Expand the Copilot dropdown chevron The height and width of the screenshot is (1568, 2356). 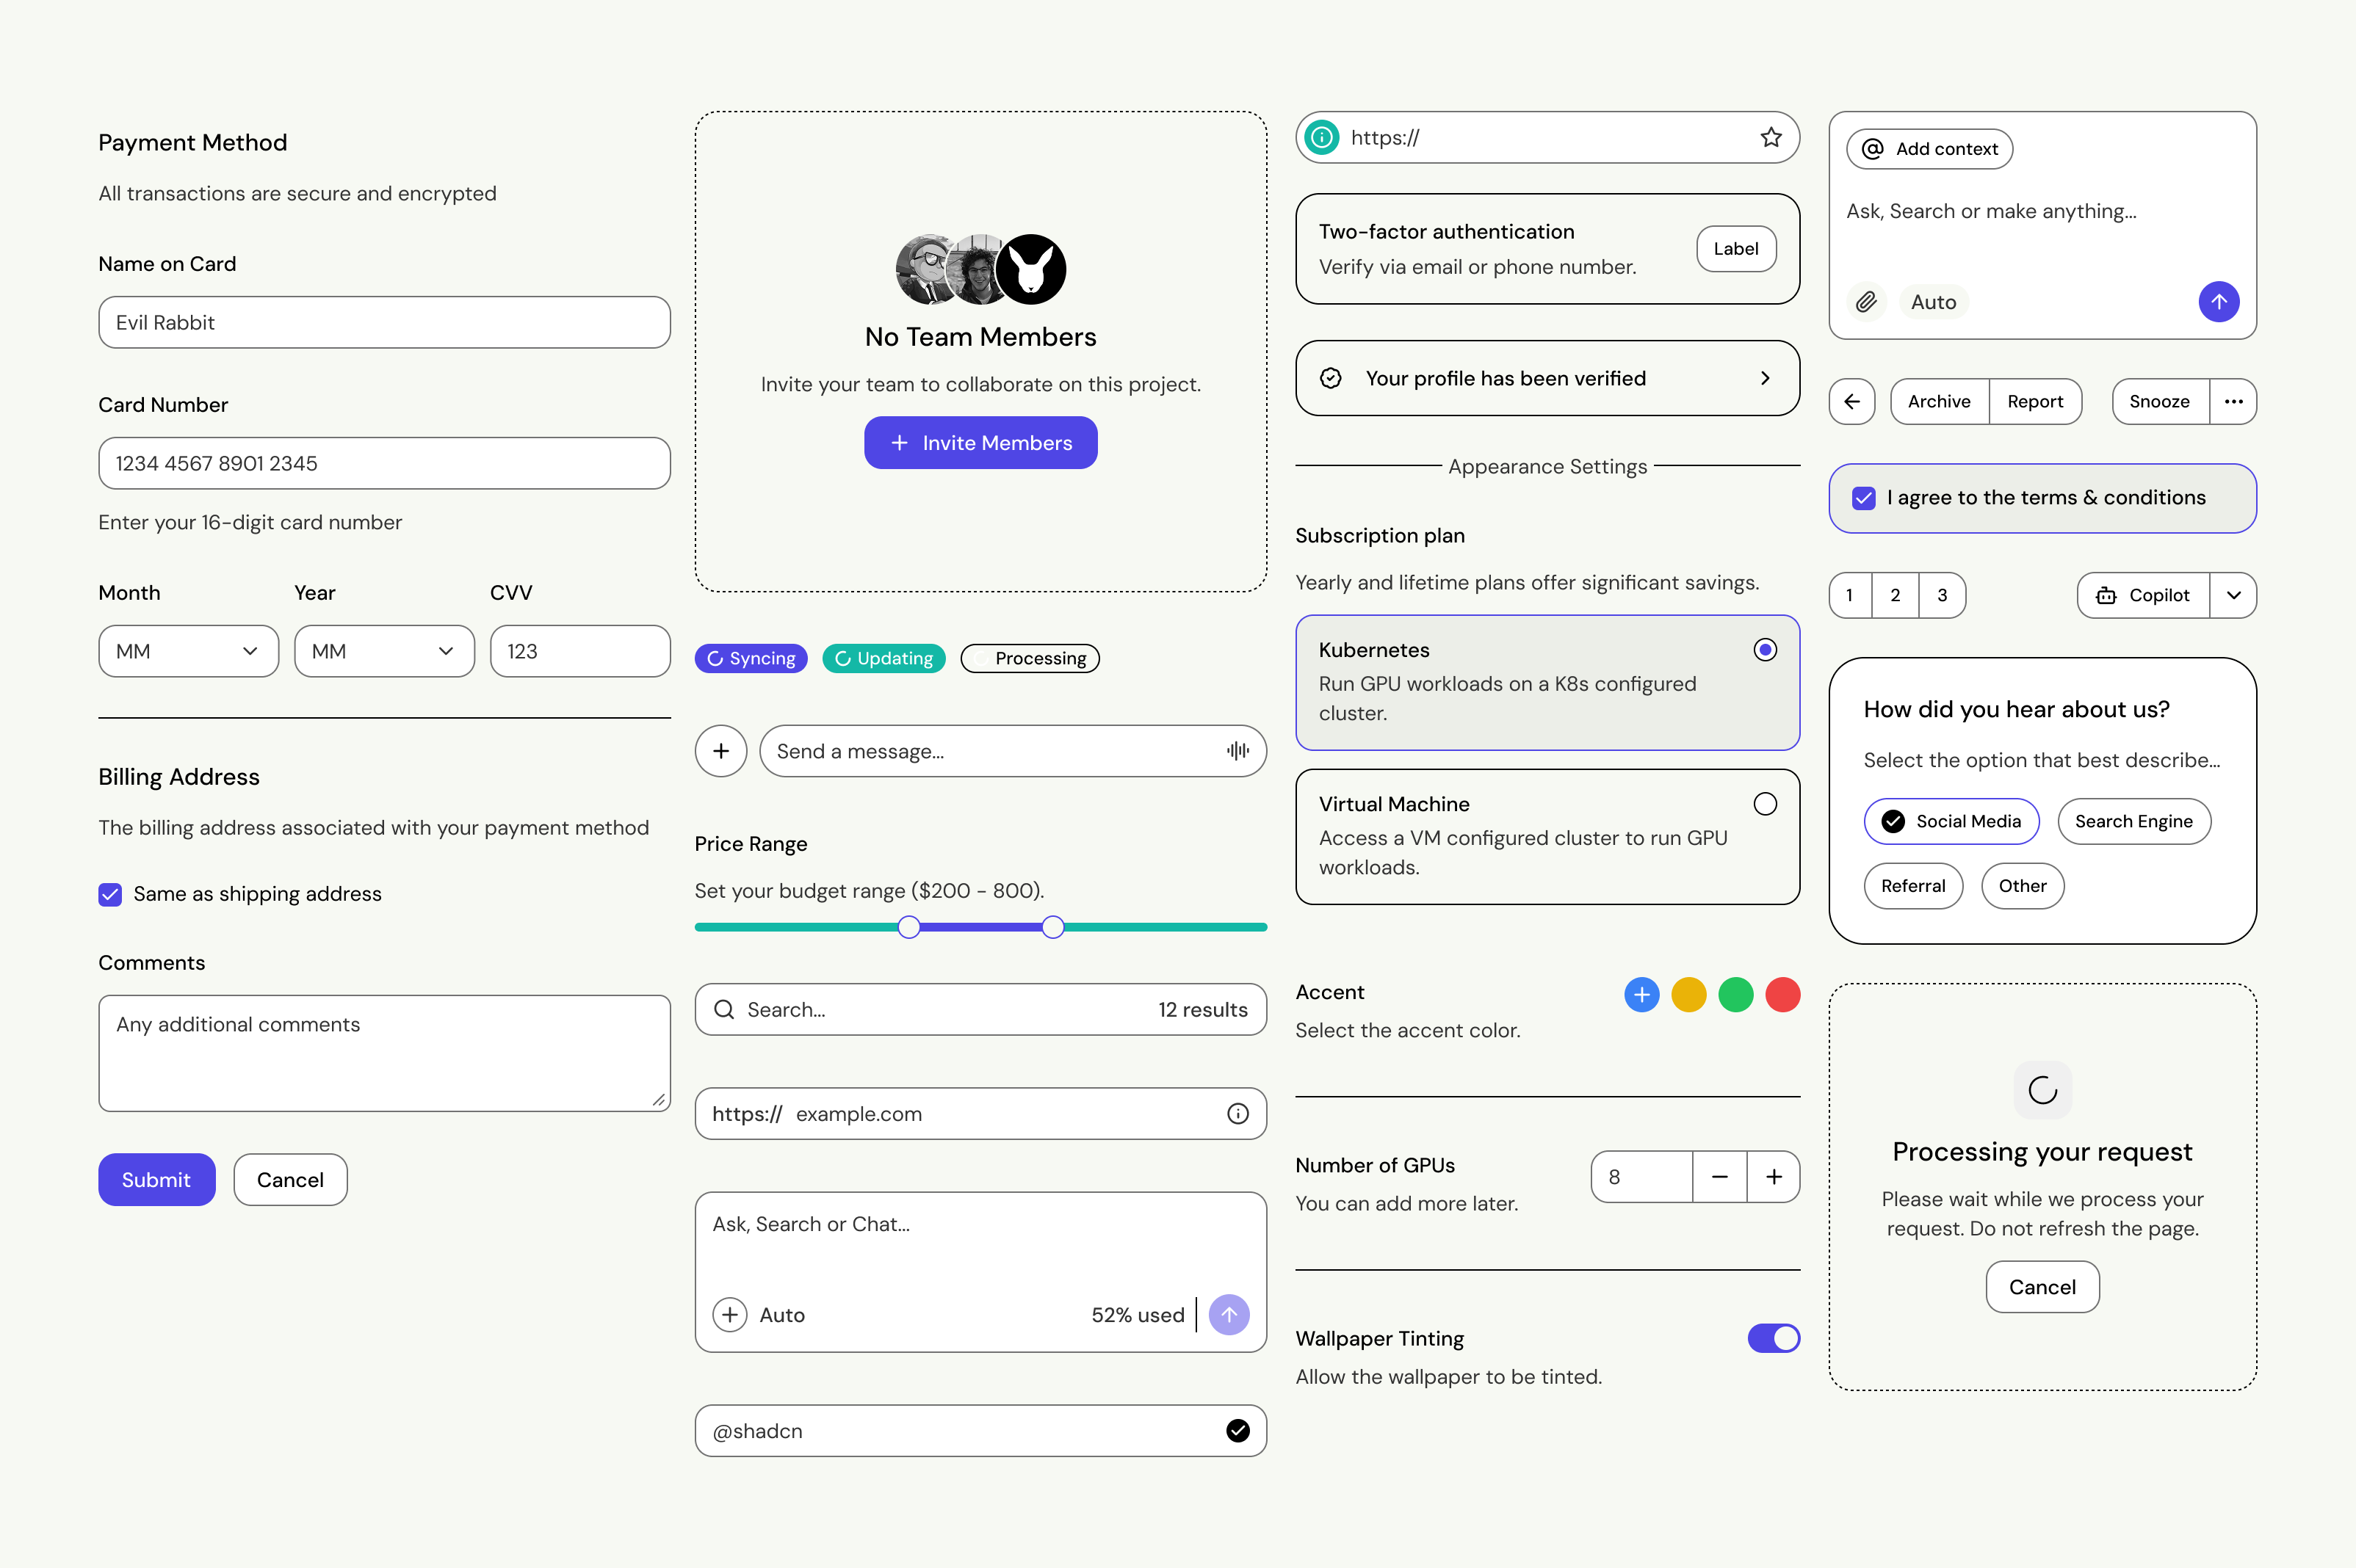tap(2236, 595)
